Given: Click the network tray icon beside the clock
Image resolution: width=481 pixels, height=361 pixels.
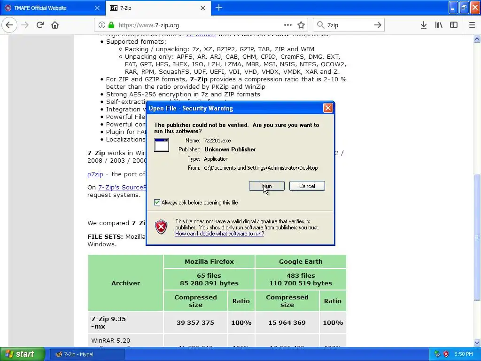Looking at the screenshot, I should pos(437,354).
